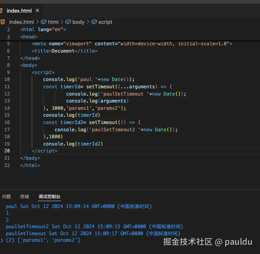Close the index.html editor tab
The width and height of the screenshot is (260, 254).
(x=37, y=11)
